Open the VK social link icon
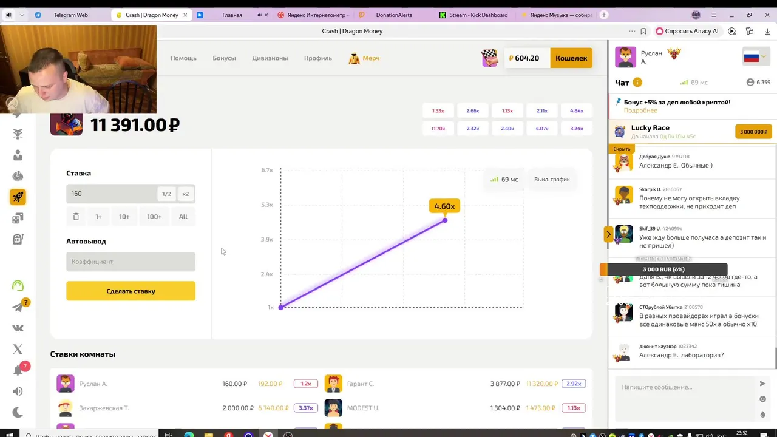Screen dimensions: 777x437 [18, 328]
